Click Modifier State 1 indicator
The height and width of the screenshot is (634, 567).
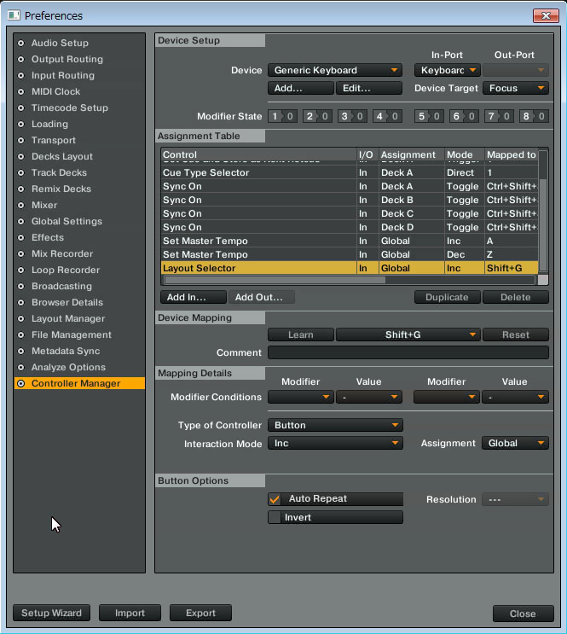pyautogui.click(x=282, y=116)
